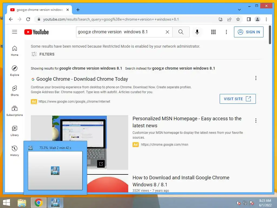Viewport: 277px width, 208px height.
Task: Close the YouTube results tab
Action: click(x=67, y=10)
